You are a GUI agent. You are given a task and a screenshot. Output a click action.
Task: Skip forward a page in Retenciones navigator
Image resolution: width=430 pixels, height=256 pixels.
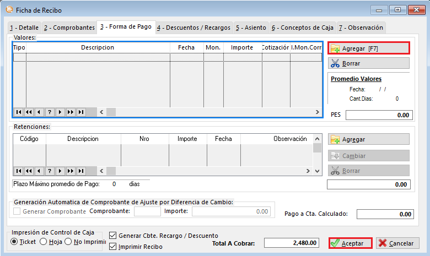71,171
